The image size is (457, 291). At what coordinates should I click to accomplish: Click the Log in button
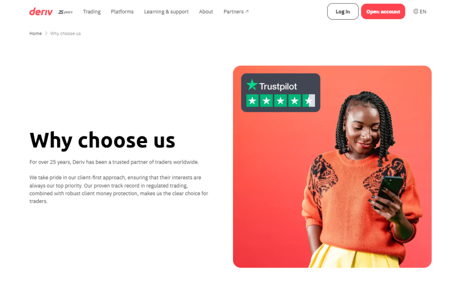pos(343,12)
